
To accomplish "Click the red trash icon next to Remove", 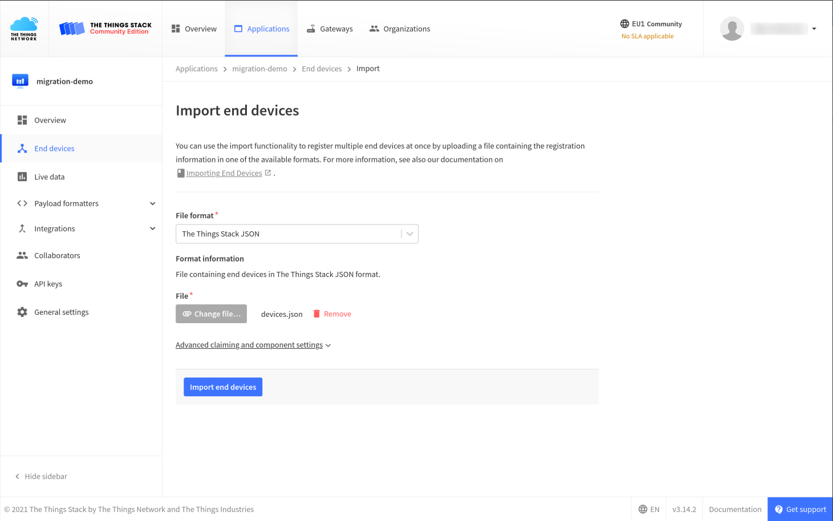I will click(316, 314).
